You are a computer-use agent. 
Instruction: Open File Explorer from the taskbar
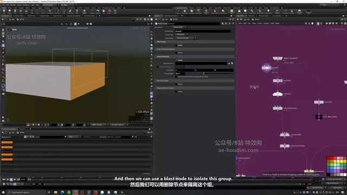tap(55, 192)
